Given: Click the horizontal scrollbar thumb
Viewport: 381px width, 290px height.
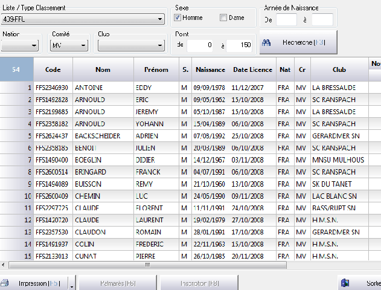Looking at the screenshot, I should pyautogui.click(x=147, y=265).
